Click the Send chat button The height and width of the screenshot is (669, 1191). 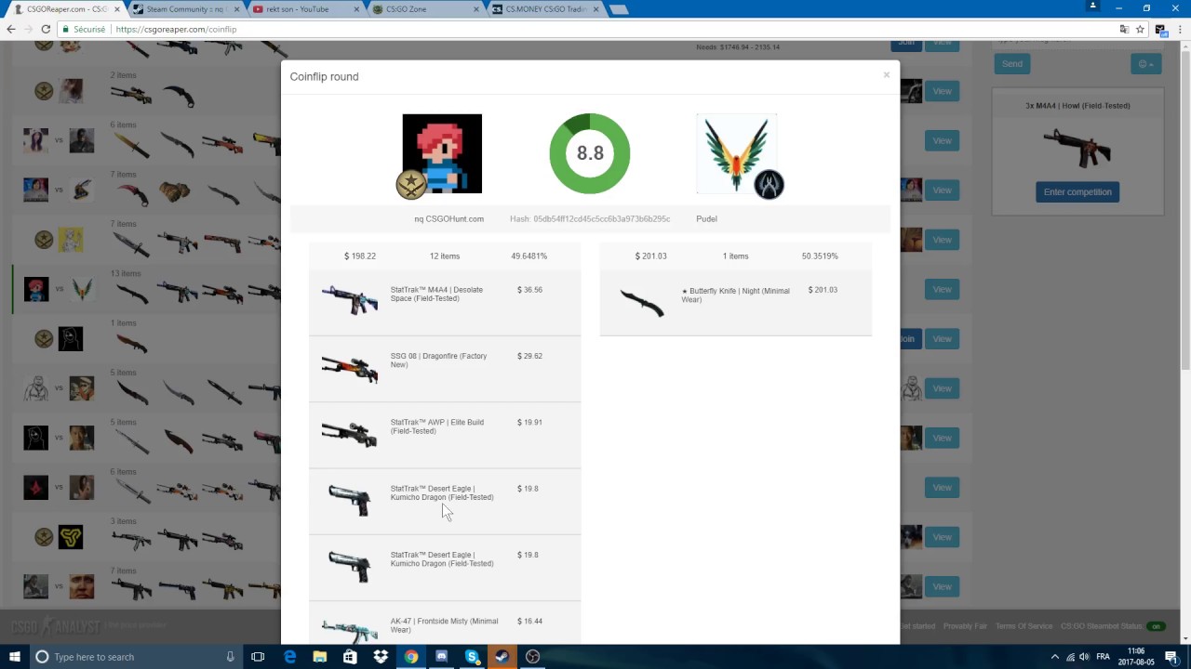[1012, 64]
